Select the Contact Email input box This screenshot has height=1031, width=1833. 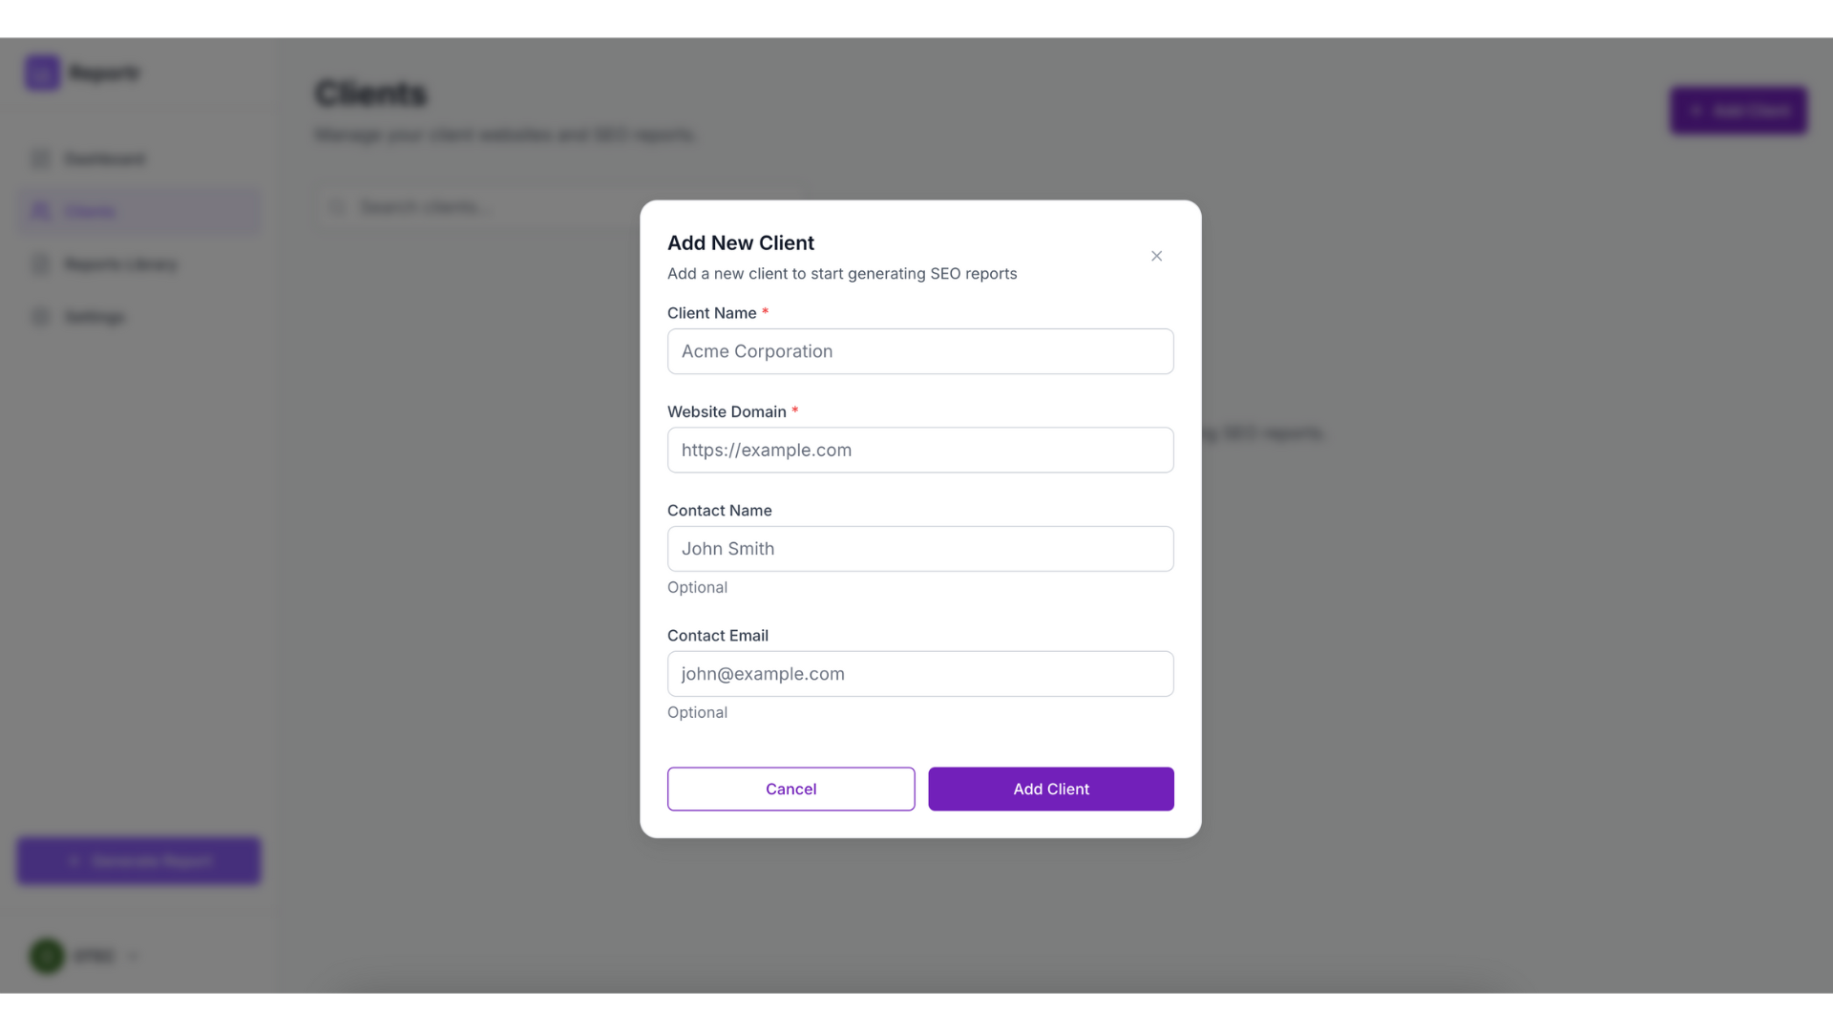[x=919, y=673]
